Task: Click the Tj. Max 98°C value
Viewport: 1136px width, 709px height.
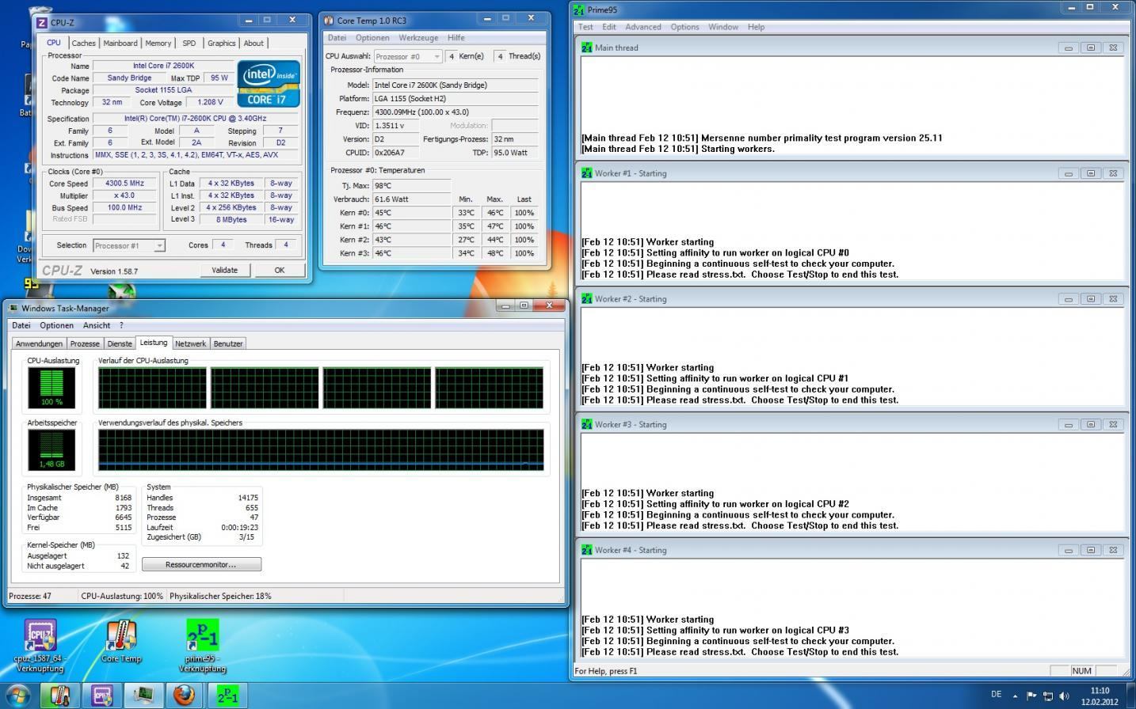Action: [x=412, y=186]
